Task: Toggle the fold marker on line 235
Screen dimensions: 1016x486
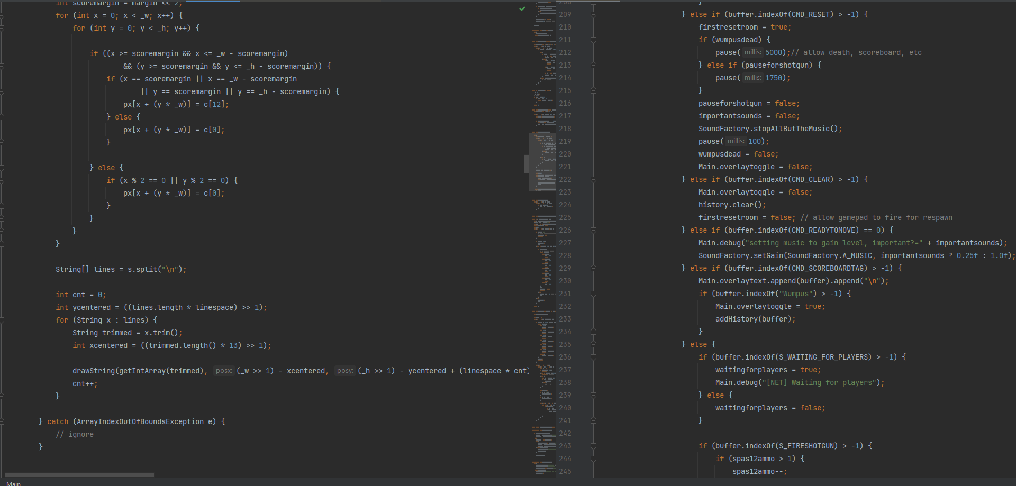Action: (x=593, y=345)
